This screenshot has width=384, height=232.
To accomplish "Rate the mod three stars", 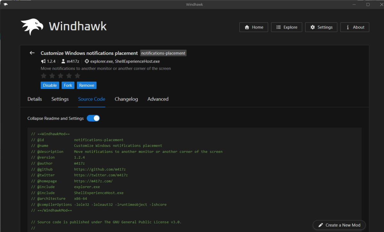I will (61, 76).
